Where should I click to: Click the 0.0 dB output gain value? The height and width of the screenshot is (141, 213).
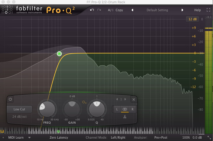click(197, 137)
